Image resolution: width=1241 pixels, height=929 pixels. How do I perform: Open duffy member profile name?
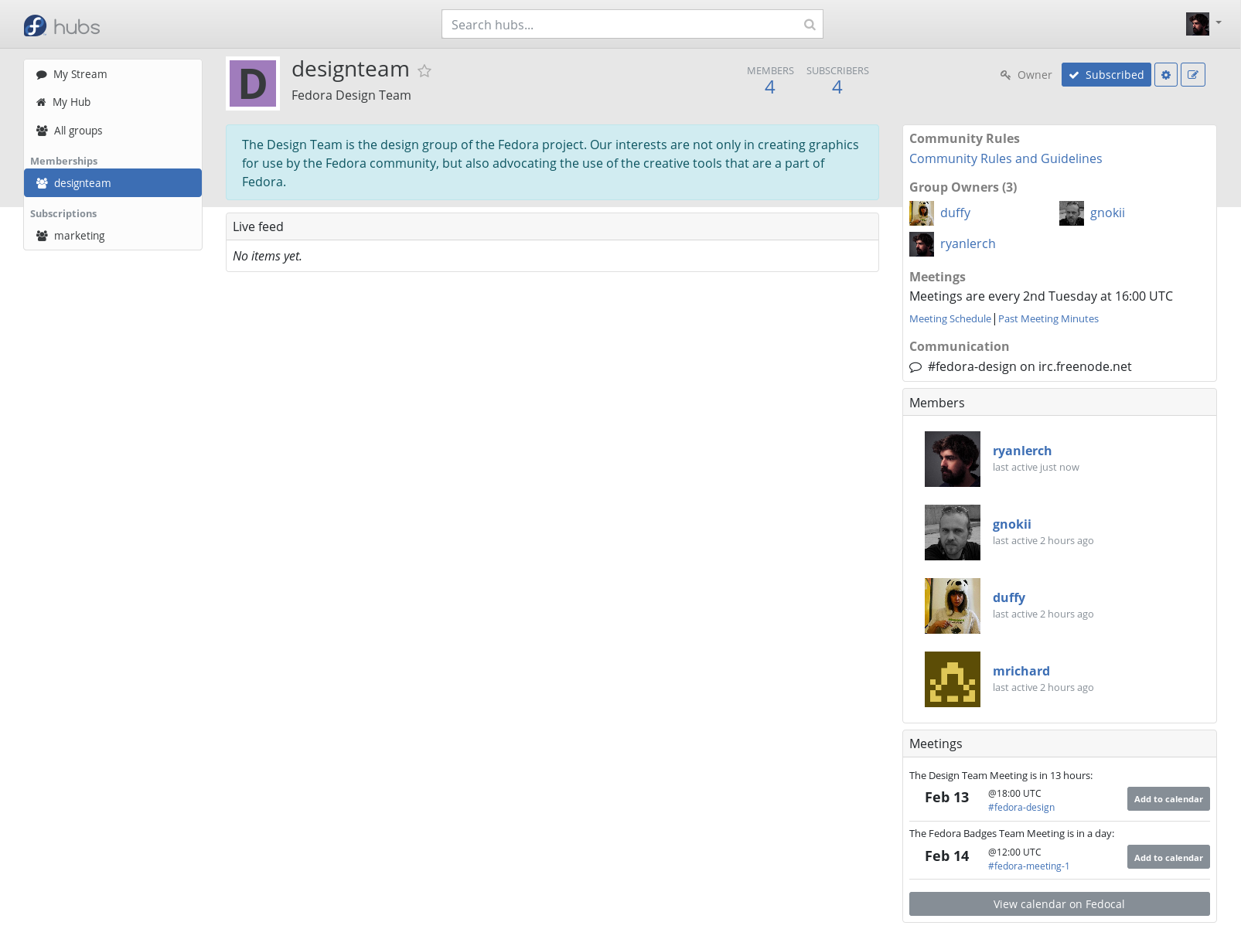click(1009, 597)
